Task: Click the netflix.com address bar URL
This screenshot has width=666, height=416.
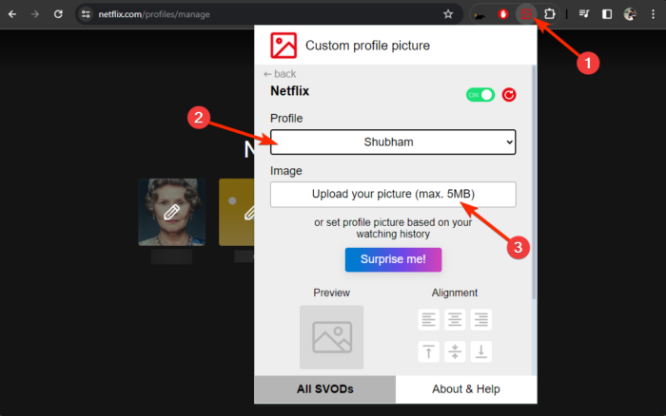Action: [154, 14]
